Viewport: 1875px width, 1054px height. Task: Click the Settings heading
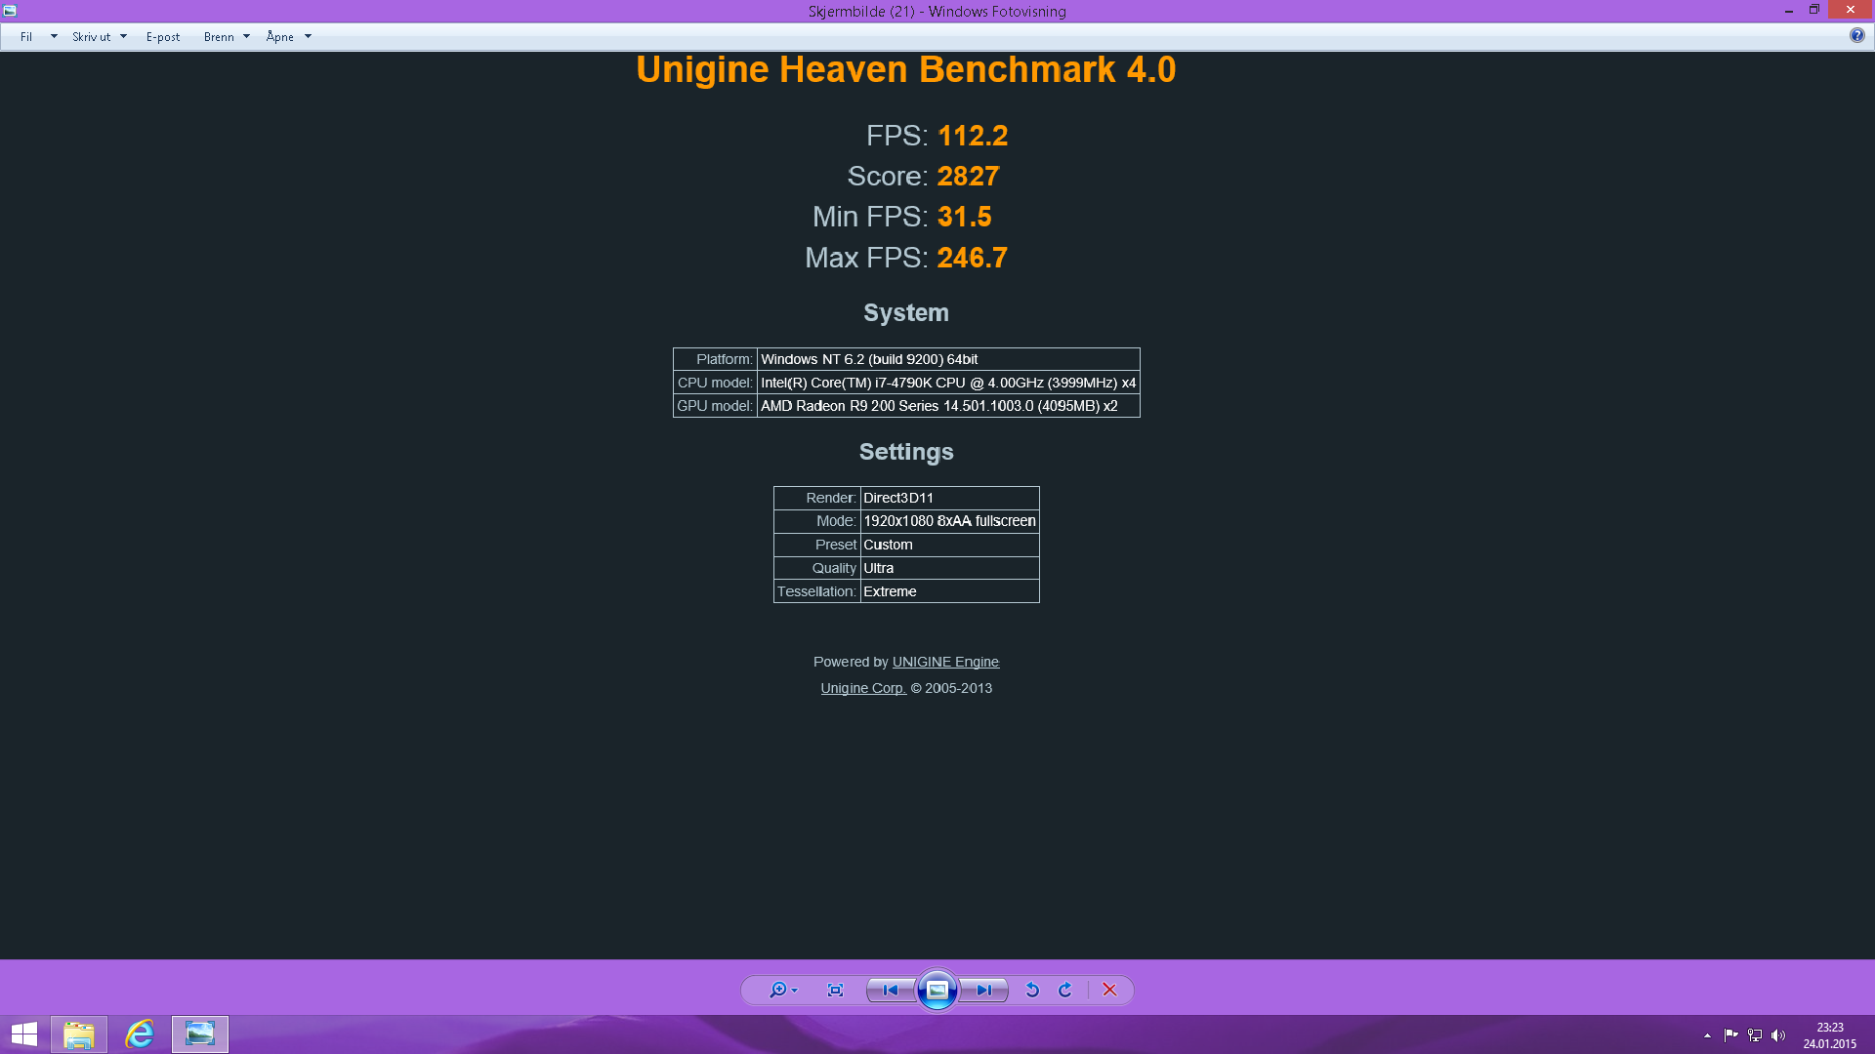pyautogui.click(x=905, y=452)
